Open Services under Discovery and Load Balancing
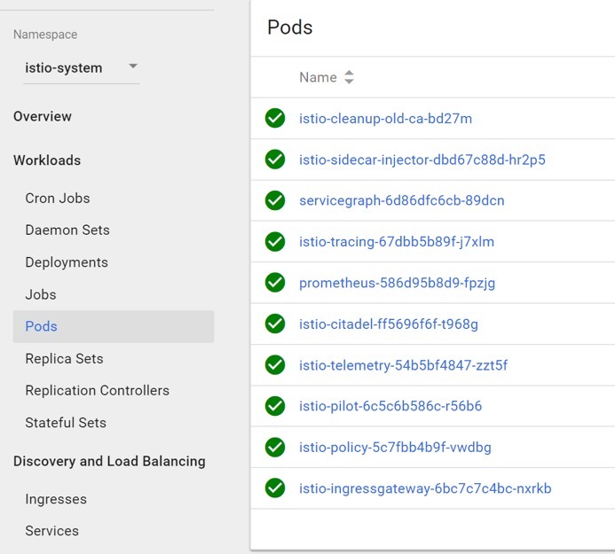Image resolution: width=615 pixels, height=554 pixels. [51, 531]
